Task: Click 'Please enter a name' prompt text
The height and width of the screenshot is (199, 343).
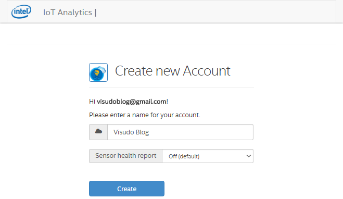Action: tap(145, 115)
